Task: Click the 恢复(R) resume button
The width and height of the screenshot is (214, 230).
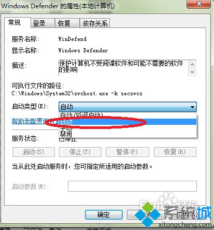Action: (175, 152)
